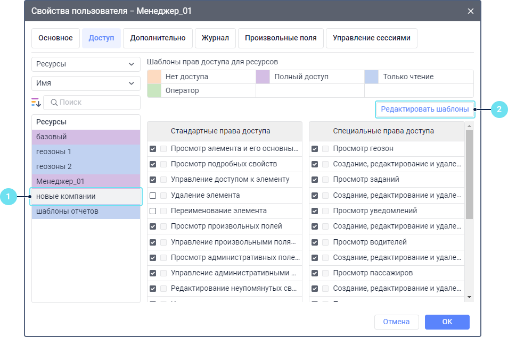Toggle the 'Удаление элемента' checkbox
This screenshot has width=508, height=337.
click(x=153, y=196)
